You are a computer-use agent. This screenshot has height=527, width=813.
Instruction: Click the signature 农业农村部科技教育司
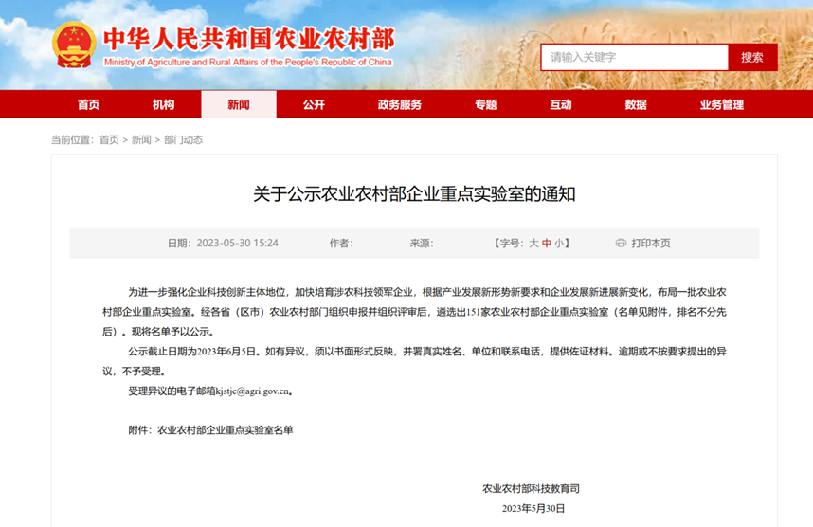[x=531, y=489]
